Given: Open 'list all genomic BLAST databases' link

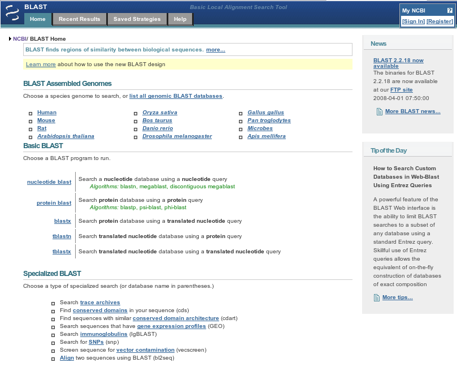Looking at the screenshot, I should [176, 96].
